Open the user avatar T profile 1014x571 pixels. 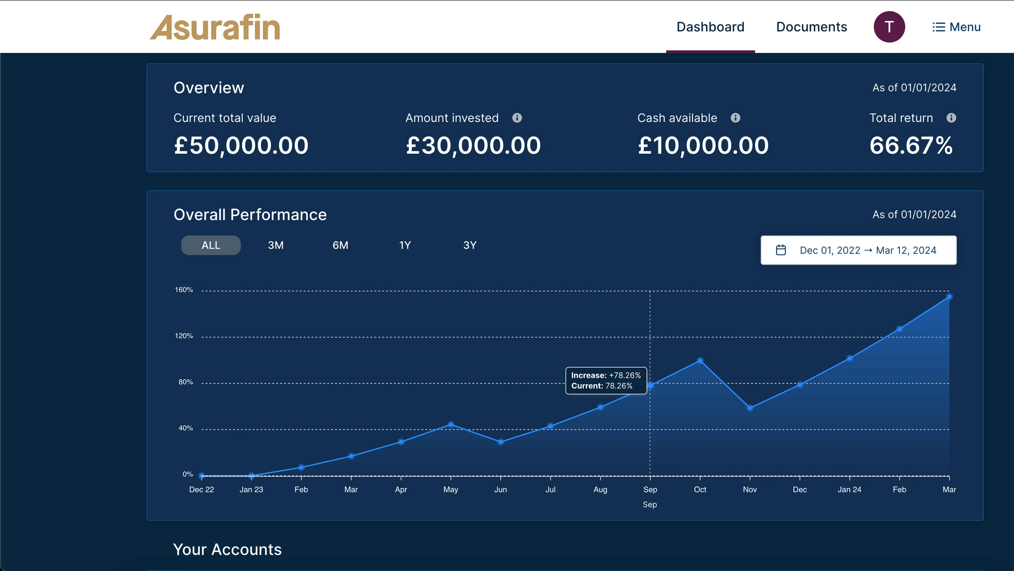[x=889, y=27]
